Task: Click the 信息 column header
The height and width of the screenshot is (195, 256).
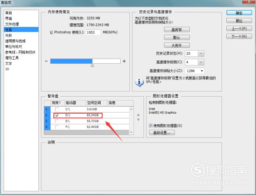Action: (x=120, y=103)
